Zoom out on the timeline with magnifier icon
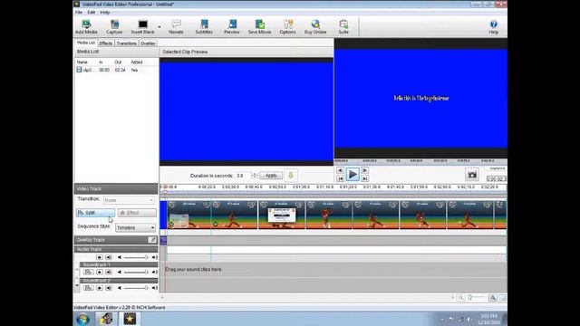 pyautogui.click(x=460, y=298)
